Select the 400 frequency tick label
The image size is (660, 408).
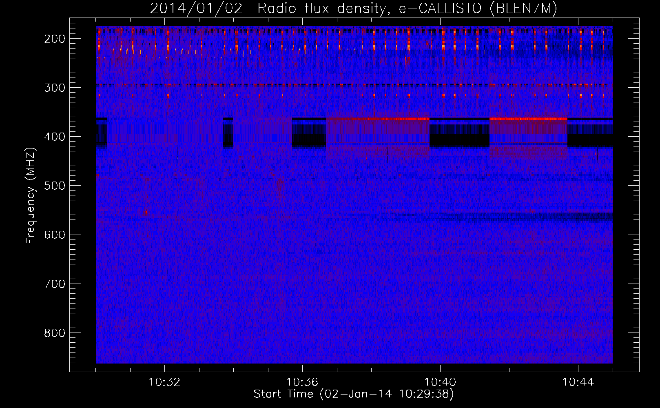coord(55,137)
